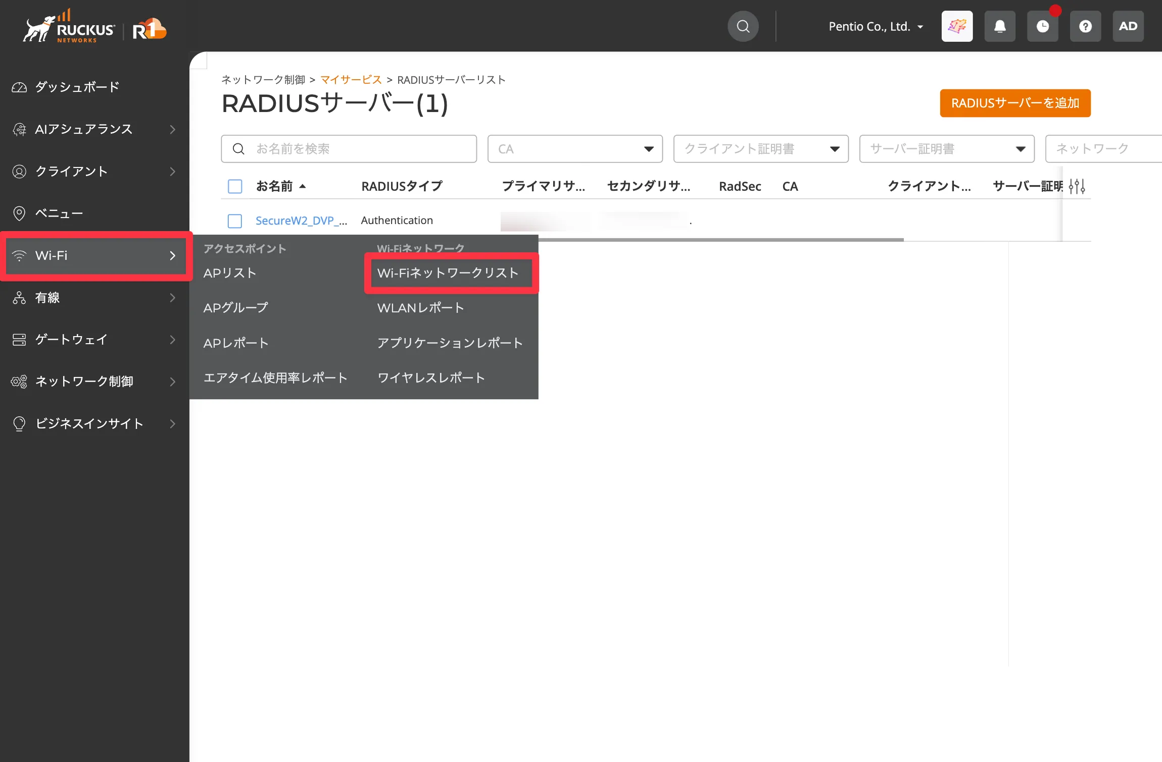Click the Authentication cell text

point(397,221)
